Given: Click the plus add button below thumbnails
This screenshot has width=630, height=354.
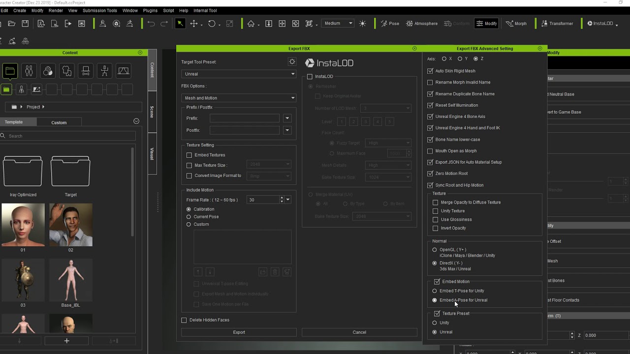Looking at the screenshot, I should click(x=66, y=341).
